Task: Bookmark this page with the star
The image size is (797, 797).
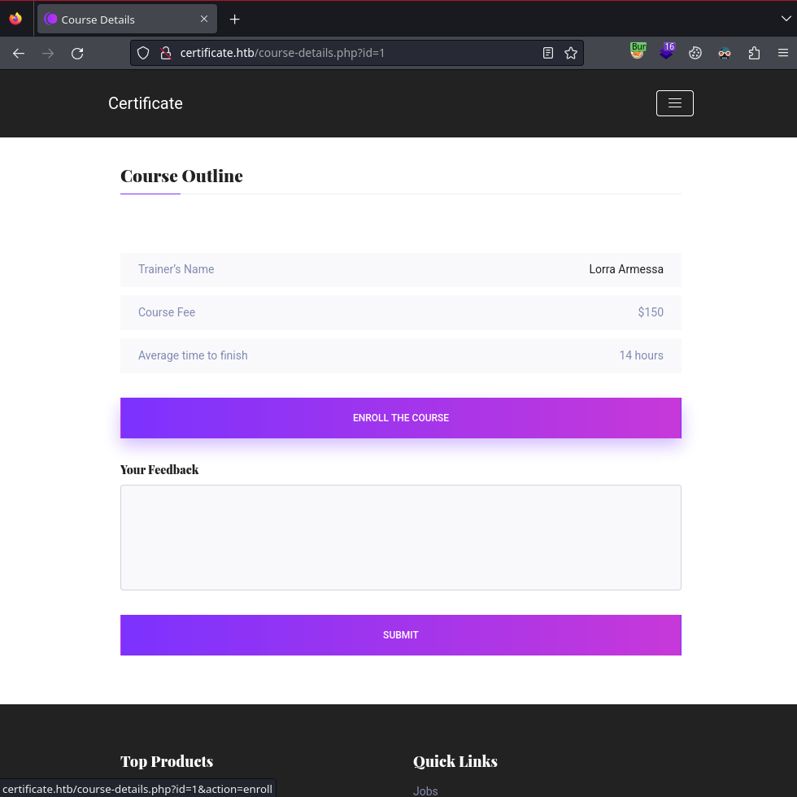Action: 571,54
